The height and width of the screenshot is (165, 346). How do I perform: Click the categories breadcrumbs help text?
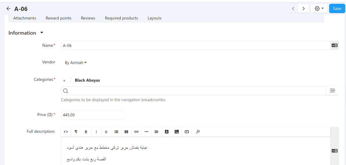coord(113,100)
